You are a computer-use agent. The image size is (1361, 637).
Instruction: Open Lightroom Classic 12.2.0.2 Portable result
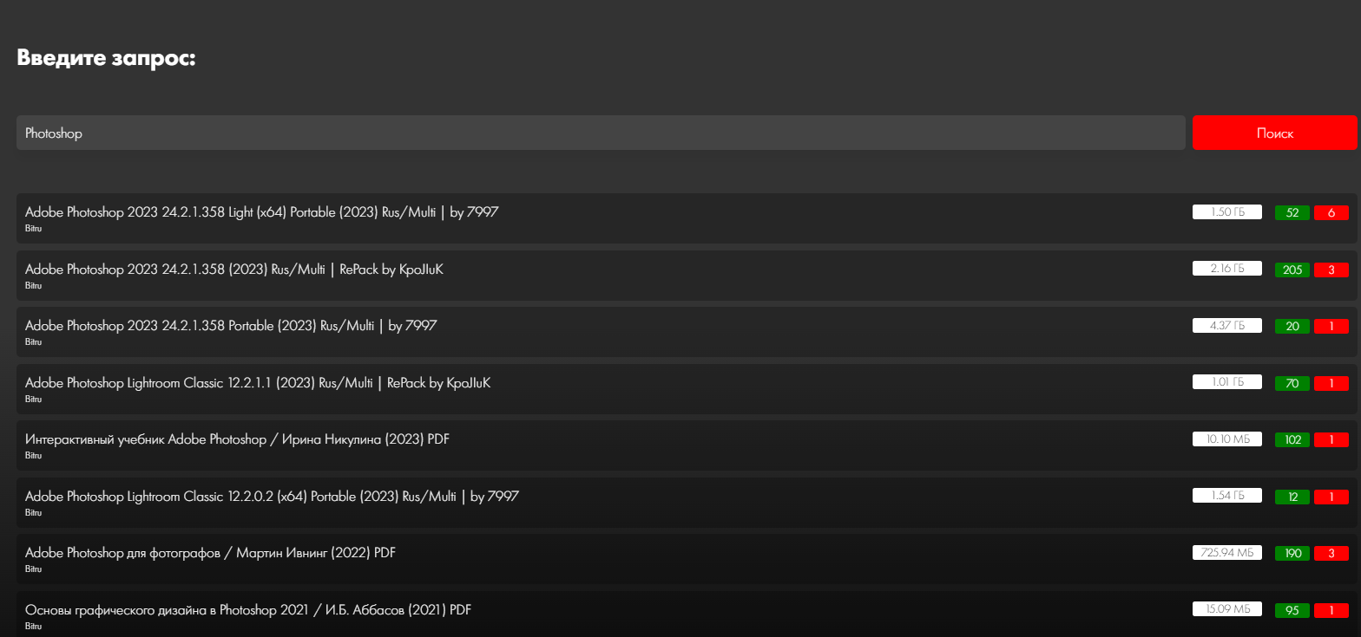(272, 497)
